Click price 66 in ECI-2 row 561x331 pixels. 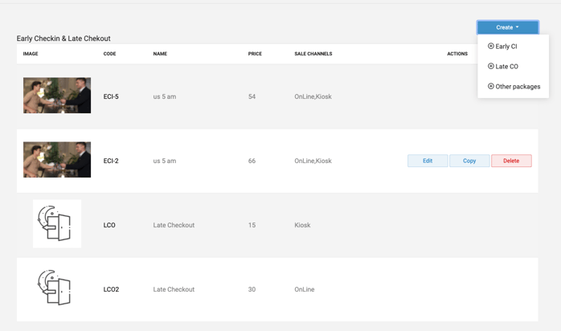click(x=252, y=161)
